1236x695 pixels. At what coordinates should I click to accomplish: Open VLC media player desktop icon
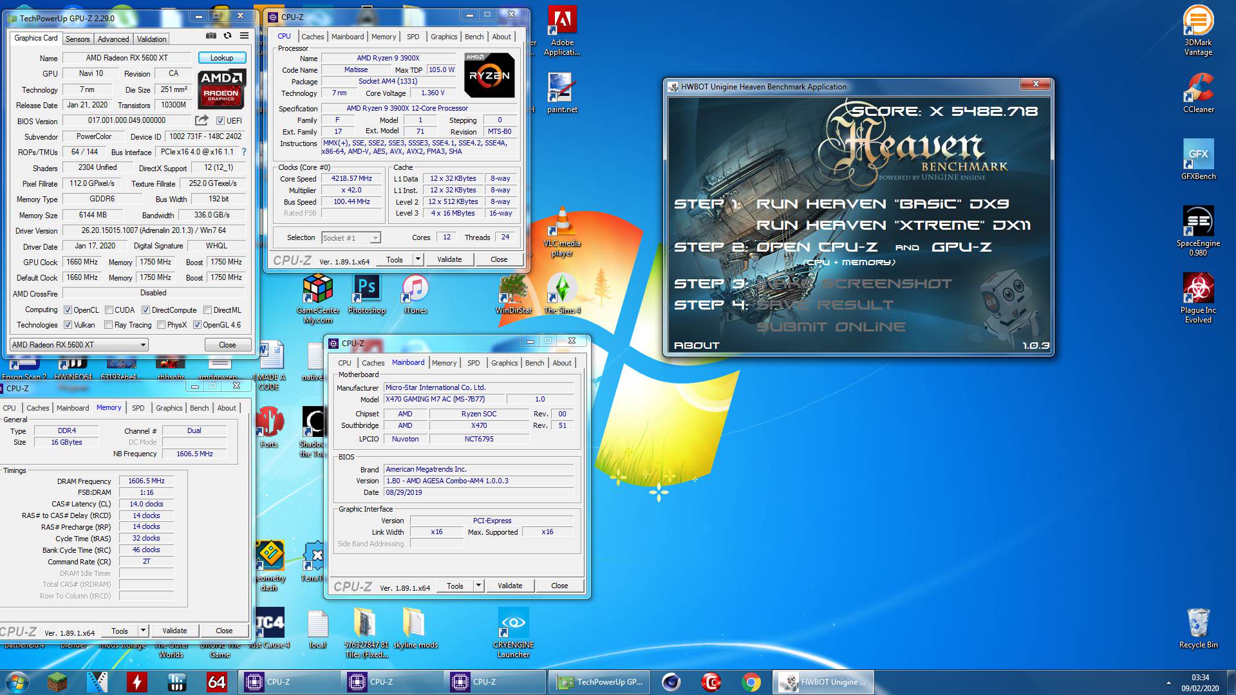click(562, 232)
